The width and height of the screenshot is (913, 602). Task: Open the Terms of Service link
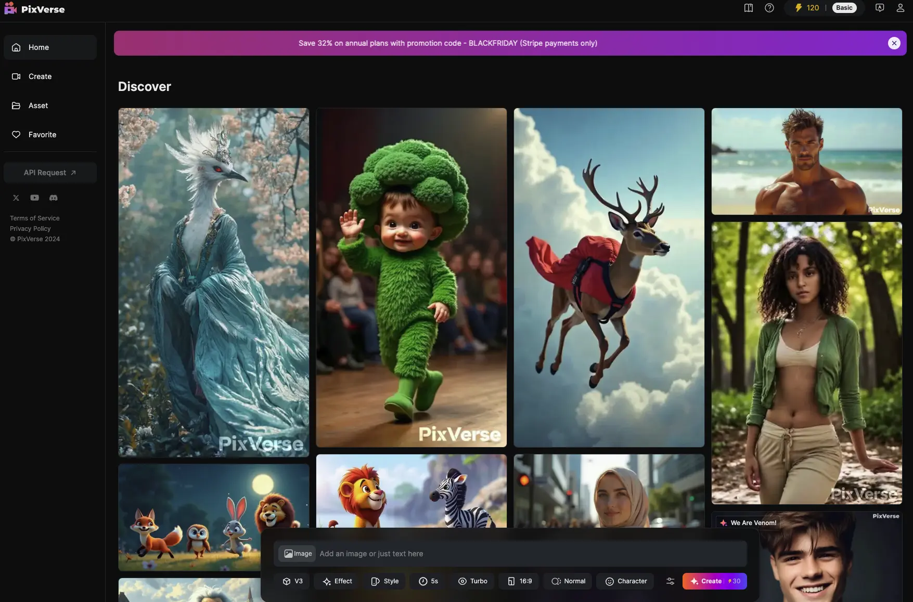[x=35, y=218]
